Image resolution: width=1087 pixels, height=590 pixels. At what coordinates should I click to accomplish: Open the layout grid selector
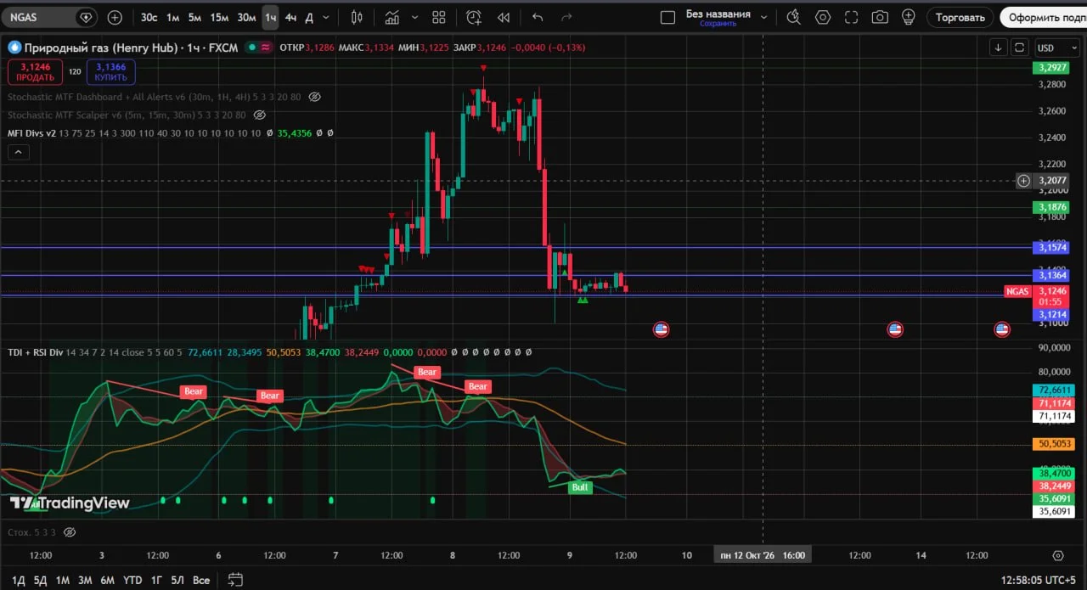(438, 17)
